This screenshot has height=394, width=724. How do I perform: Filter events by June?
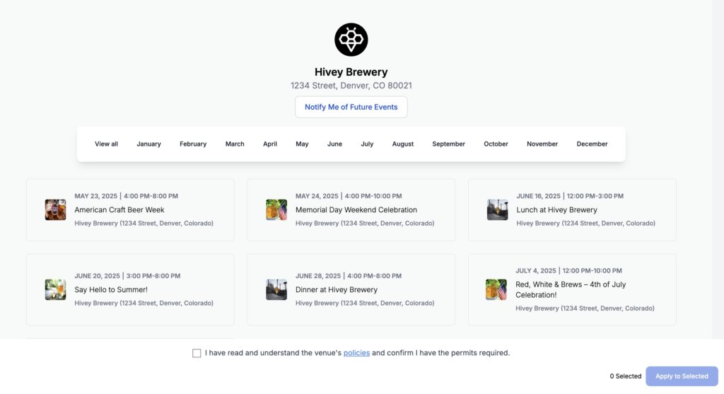(x=334, y=144)
